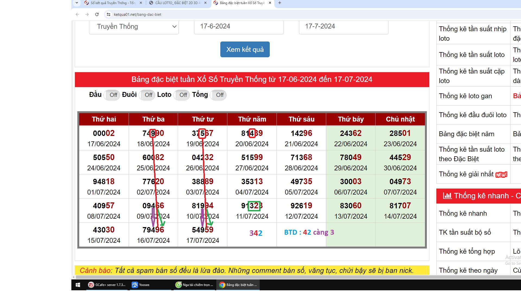Open Yoosee app in taskbar
Screen dimensions: 521x293
point(141,285)
